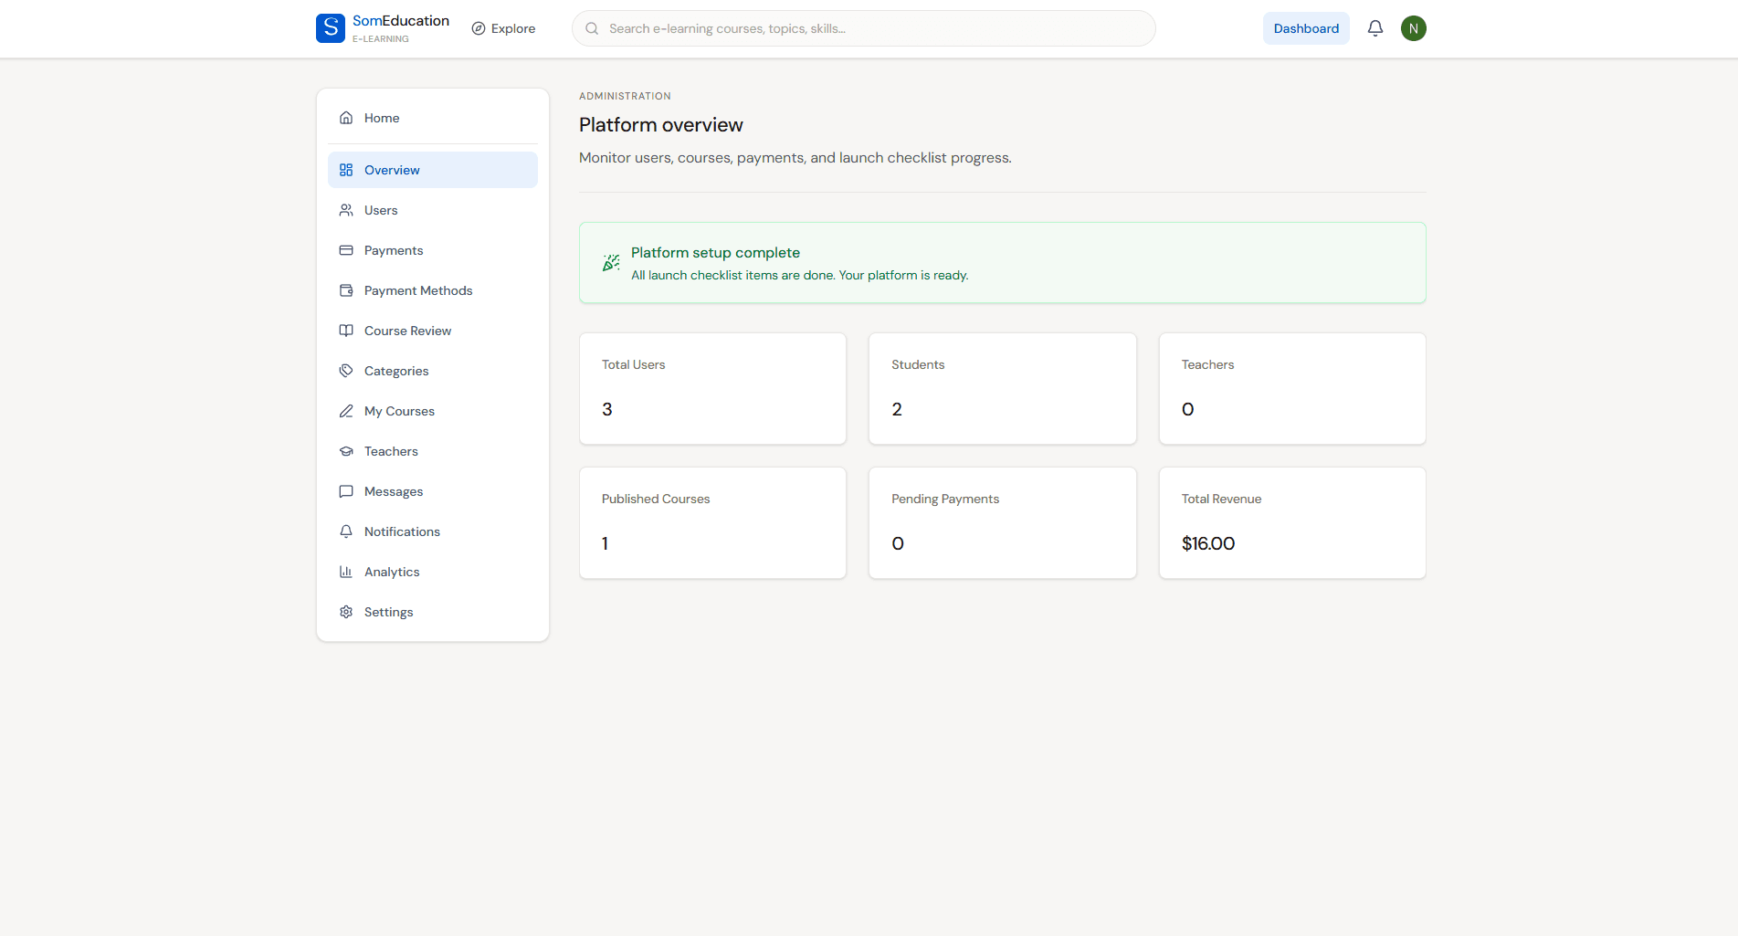
Task: Focus the e-learning courses search field
Action: (863, 28)
